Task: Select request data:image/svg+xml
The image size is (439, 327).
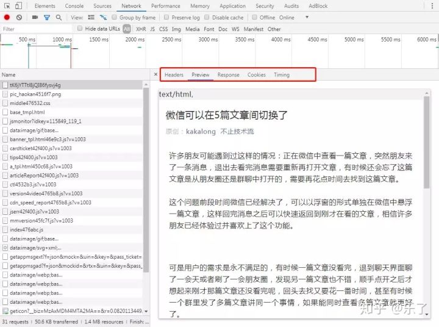Action: click(x=71, y=248)
